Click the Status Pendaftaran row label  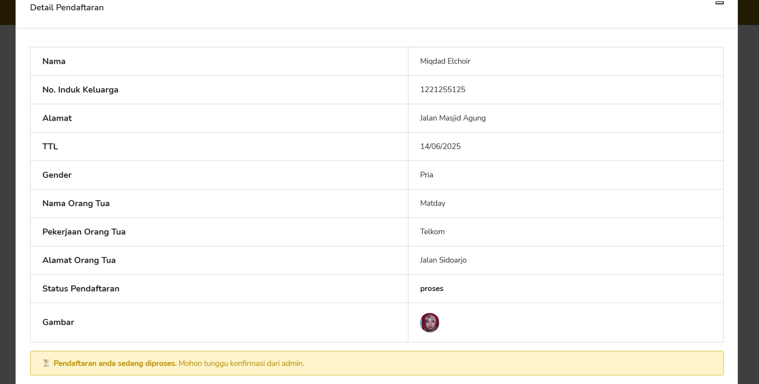point(81,288)
